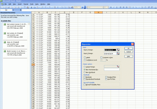Apply Center alignment
The image size is (157, 109).
(124, 7)
